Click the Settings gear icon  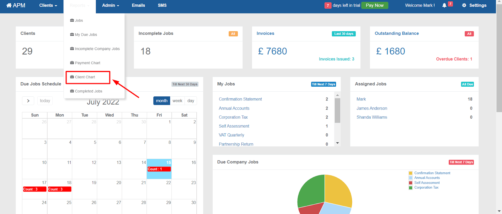[464, 5]
